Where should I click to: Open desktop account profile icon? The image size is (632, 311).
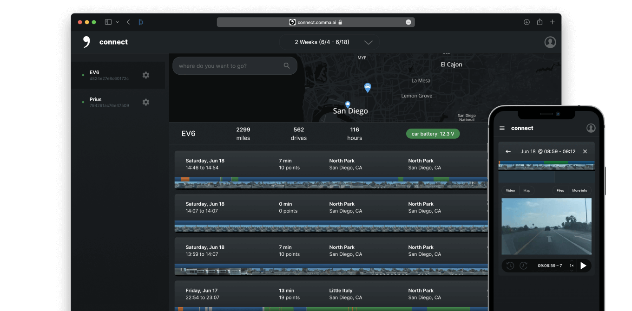pyautogui.click(x=550, y=42)
